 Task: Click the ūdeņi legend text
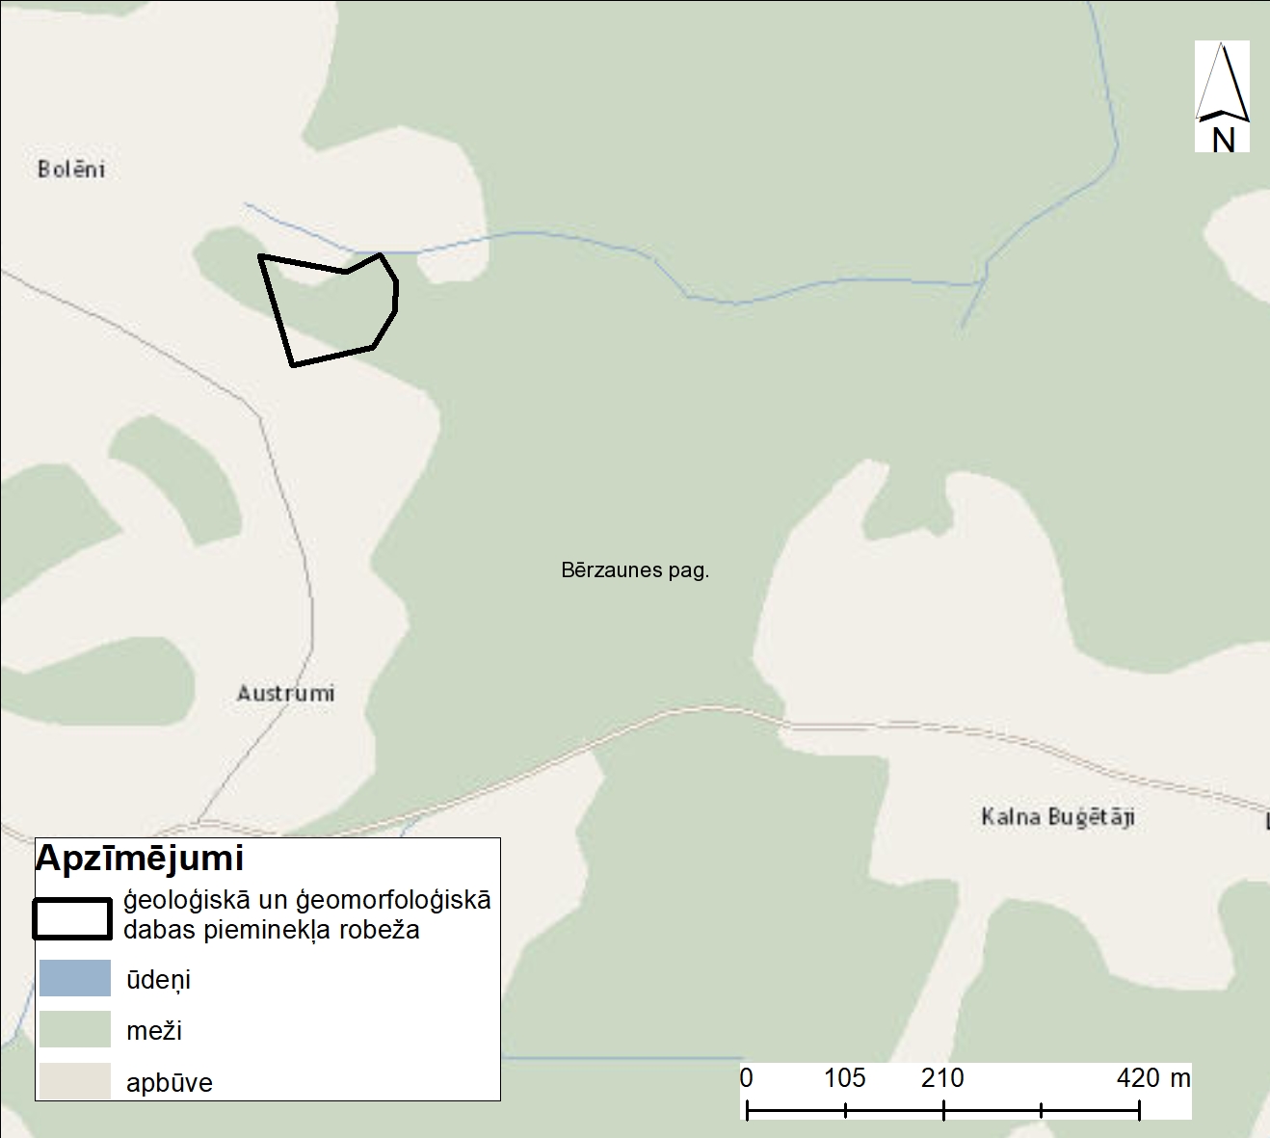tap(158, 980)
